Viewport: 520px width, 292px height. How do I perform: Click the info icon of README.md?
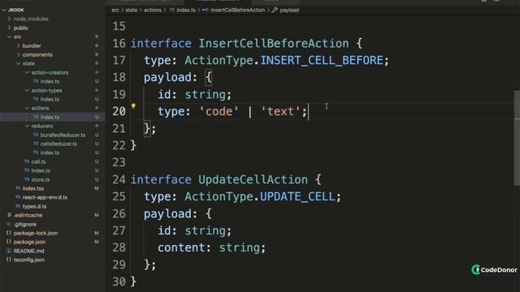pos(9,251)
